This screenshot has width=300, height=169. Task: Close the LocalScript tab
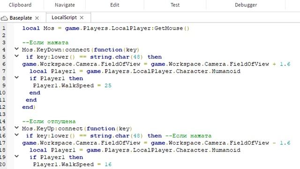coord(82,18)
